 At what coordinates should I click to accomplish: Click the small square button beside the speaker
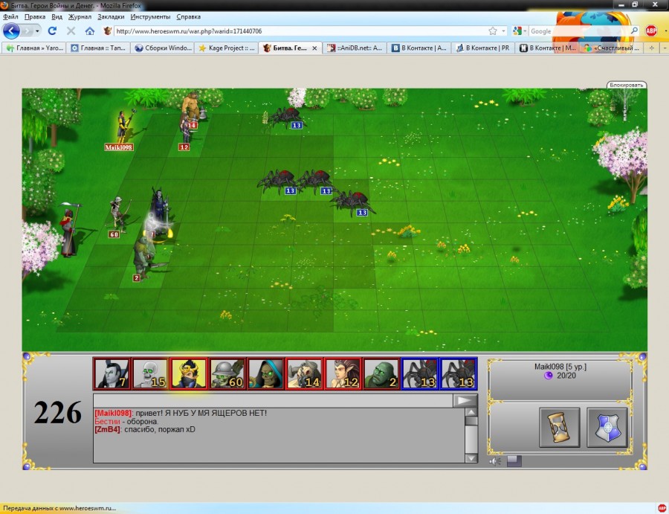(x=514, y=460)
